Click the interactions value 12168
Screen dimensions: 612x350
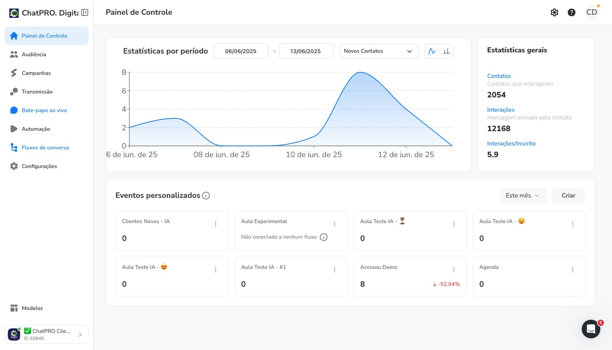[499, 128]
